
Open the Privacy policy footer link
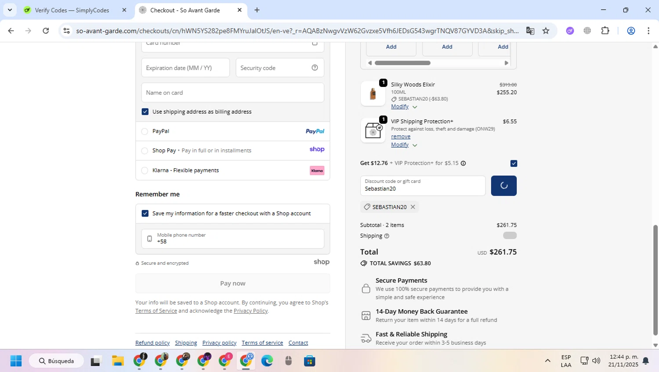click(x=219, y=343)
